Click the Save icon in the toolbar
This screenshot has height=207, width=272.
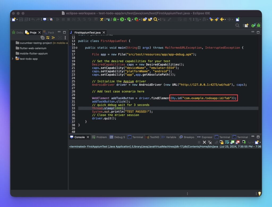point(21,19)
